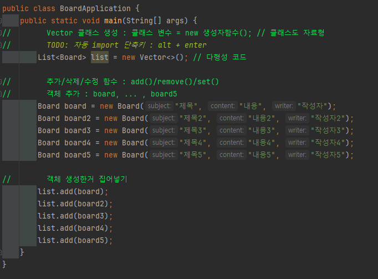Click variable name board2 in its declaration
Screen dimensions: 378x279
(78, 118)
